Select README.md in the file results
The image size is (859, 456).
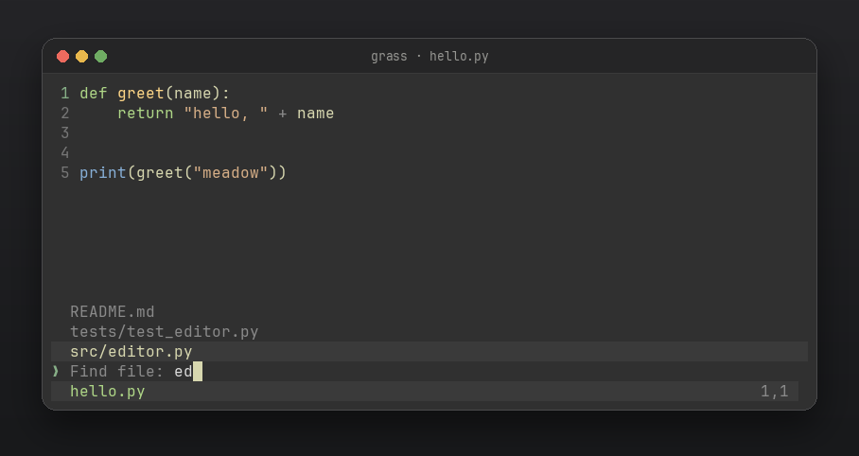pyautogui.click(x=113, y=312)
